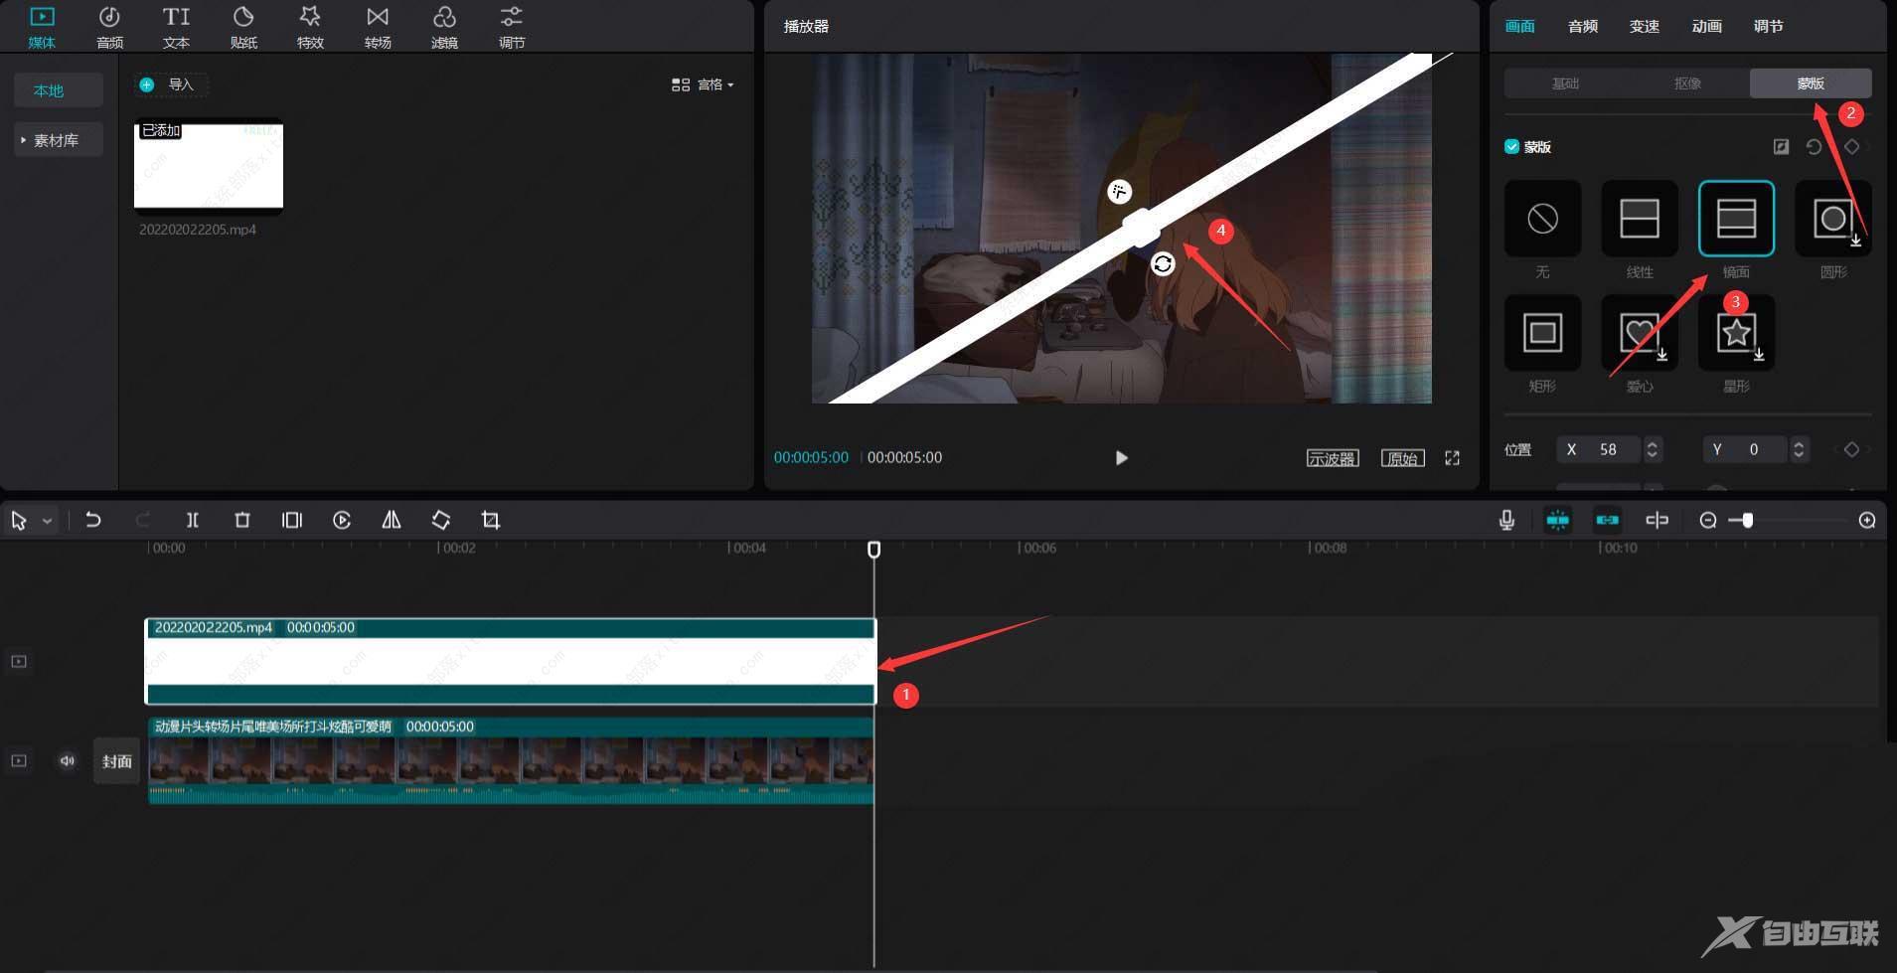Viewport: 1897px width, 973px height.
Task: Open the 滤镜 (Filters) tab
Action: 444,27
